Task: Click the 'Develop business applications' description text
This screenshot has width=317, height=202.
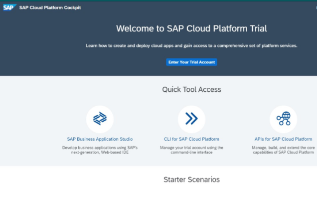Action: [x=100, y=148]
